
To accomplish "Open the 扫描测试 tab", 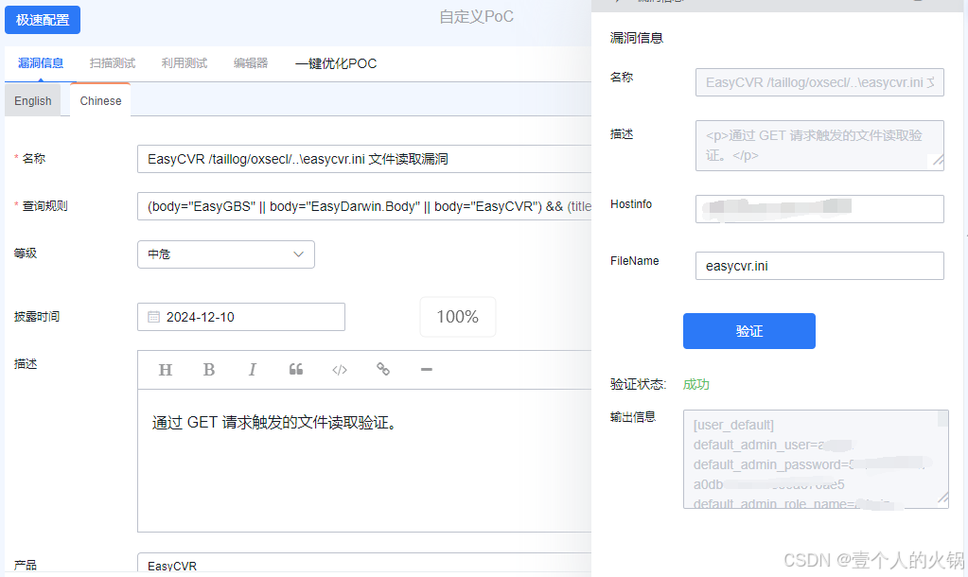I will (x=113, y=63).
